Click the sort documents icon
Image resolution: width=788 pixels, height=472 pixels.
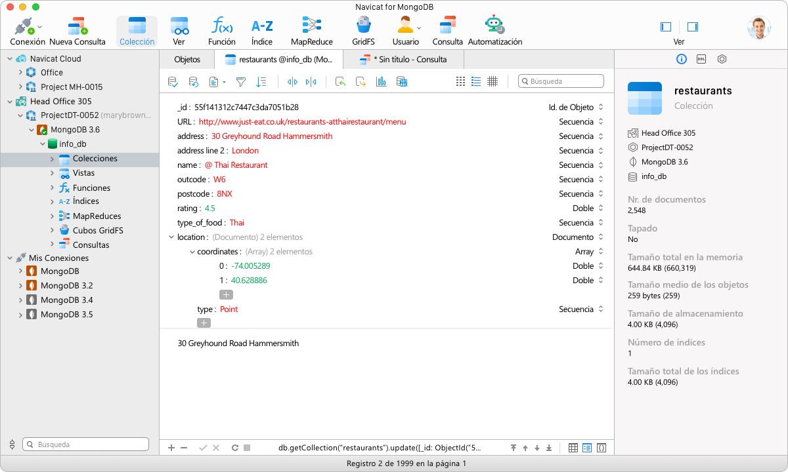[261, 82]
